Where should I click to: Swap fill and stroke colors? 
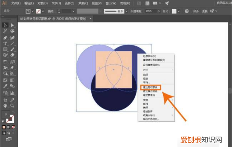[13, 112]
